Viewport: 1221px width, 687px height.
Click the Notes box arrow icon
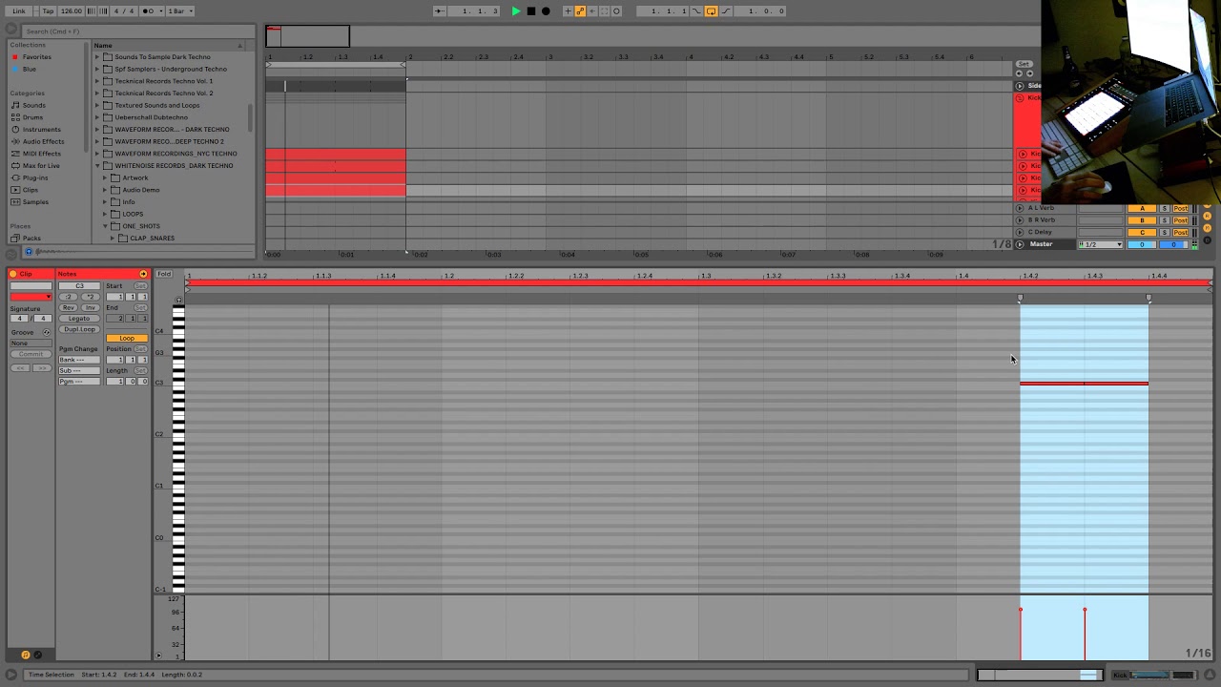point(143,275)
